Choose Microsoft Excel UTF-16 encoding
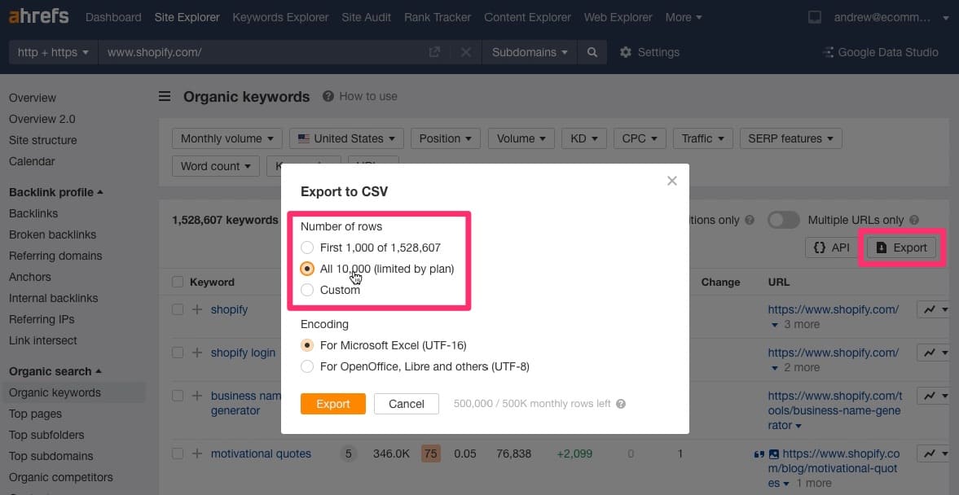Image resolution: width=959 pixels, height=495 pixels. [x=307, y=346]
